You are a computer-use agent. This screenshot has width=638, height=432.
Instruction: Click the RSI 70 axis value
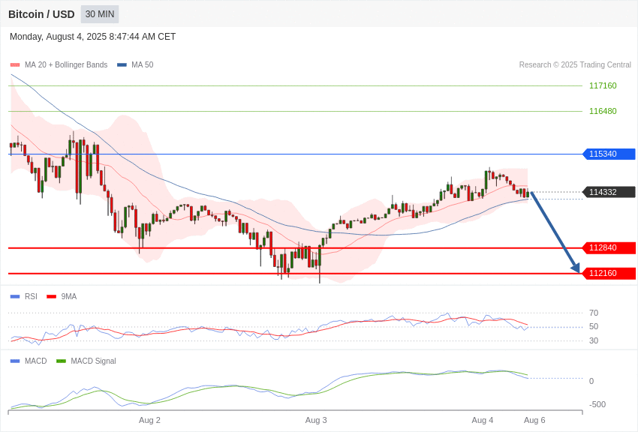(594, 313)
